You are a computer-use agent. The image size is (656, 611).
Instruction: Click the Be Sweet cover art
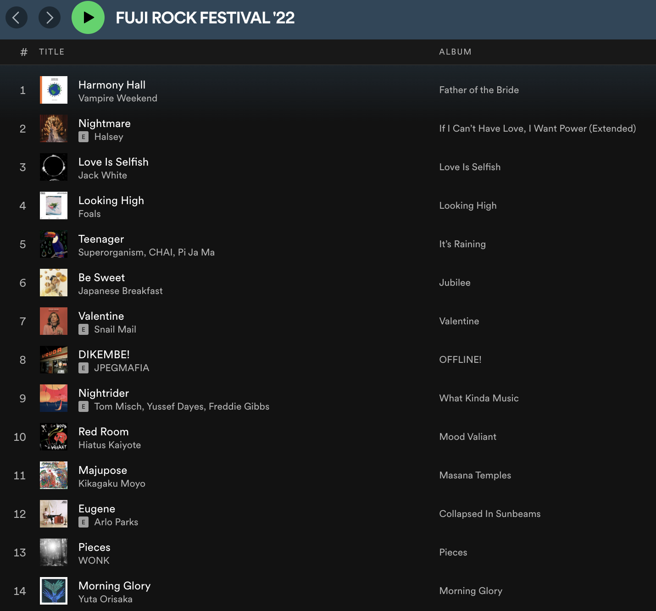point(54,283)
